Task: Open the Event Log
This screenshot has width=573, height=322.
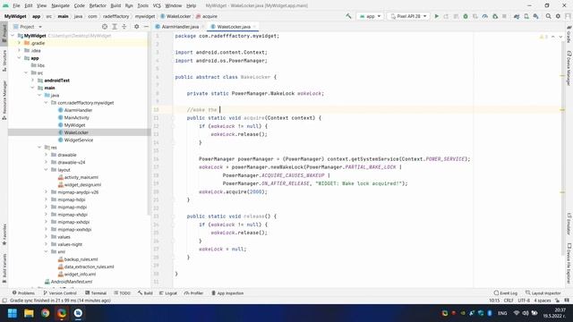Action: [505, 293]
